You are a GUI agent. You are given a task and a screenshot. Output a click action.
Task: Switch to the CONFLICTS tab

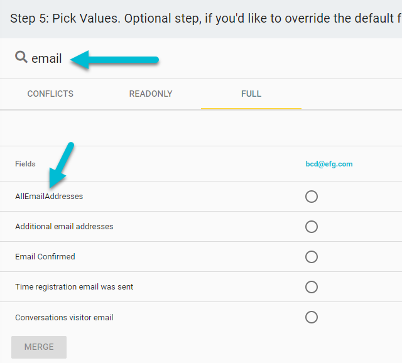pyautogui.click(x=50, y=94)
